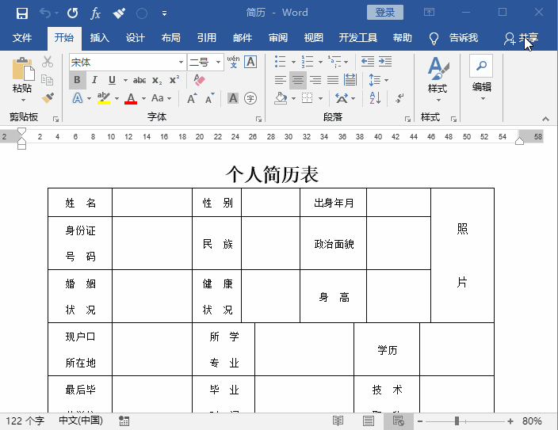
Task: Switch to the 布局 tab
Action: pyautogui.click(x=170, y=38)
